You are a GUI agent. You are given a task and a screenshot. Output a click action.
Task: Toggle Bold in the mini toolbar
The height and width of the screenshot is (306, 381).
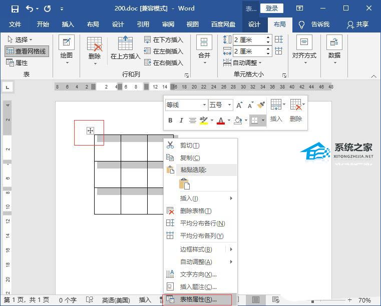170,120
